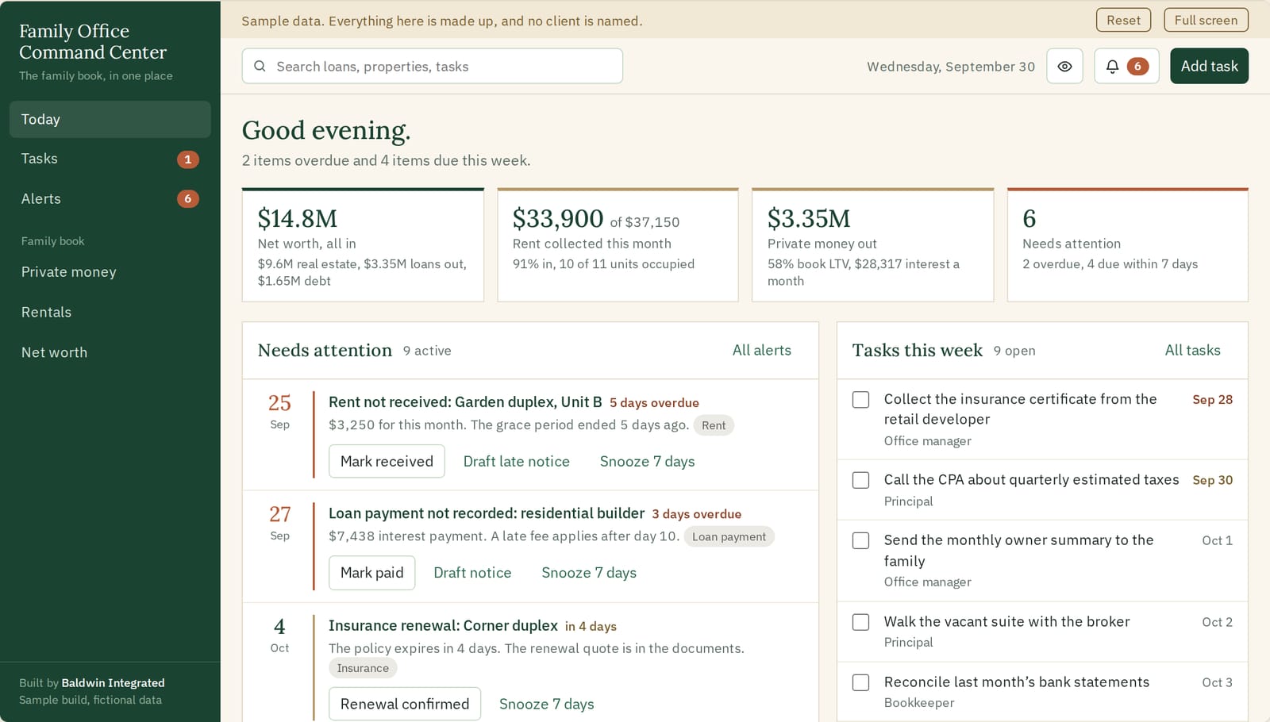The width and height of the screenshot is (1270, 722).
Task: Open the Today section in the sidebar
Action: pos(110,119)
